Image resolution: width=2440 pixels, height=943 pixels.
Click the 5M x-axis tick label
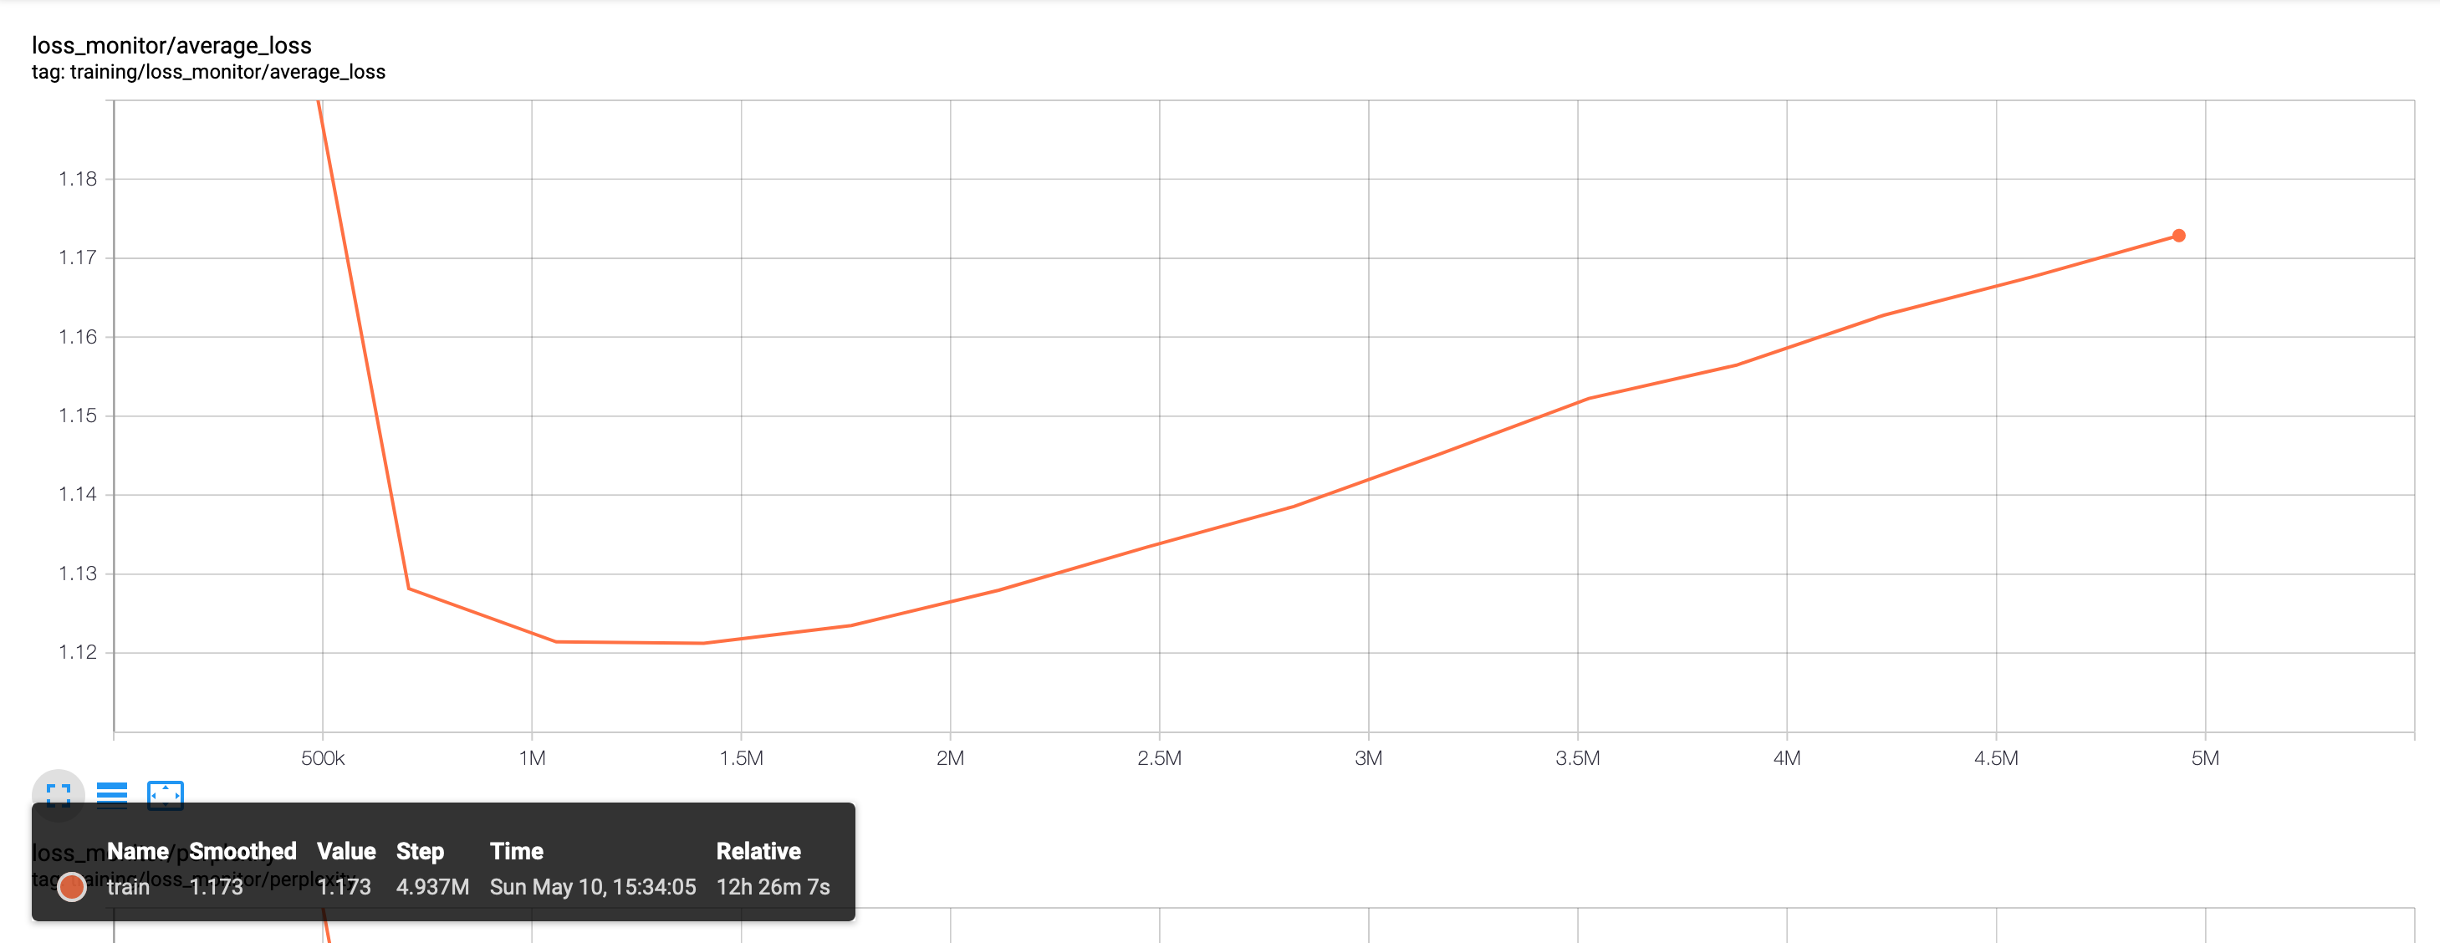(2204, 758)
